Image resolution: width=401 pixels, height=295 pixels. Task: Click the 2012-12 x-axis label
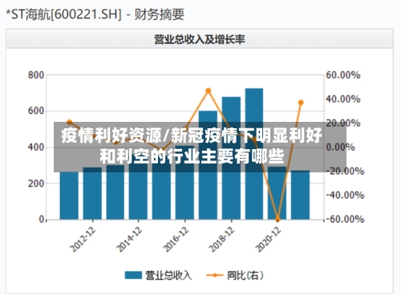click(x=83, y=240)
